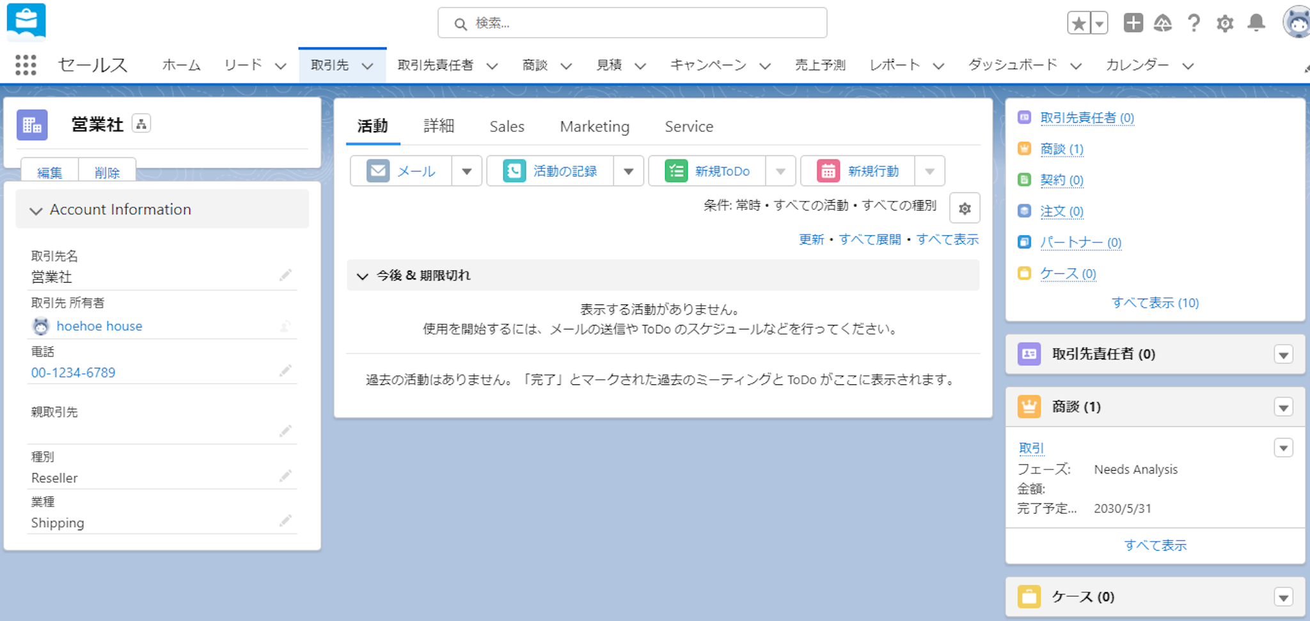Expand the 商談 related list dropdown menu
This screenshot has width=1310, height=621.
[x=1283, y=407]
